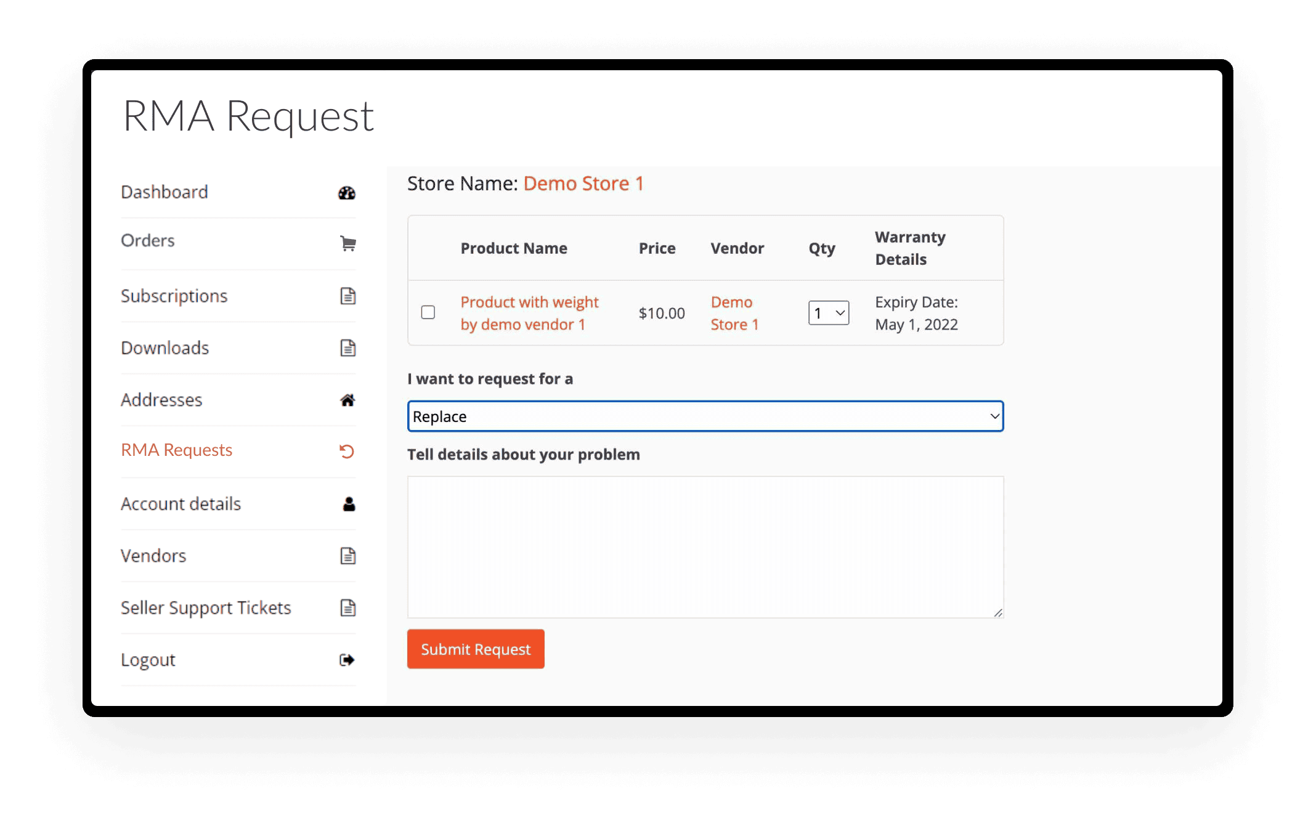Open the Replace request type dropdown
Viewport: 1316px width, 823px height.
point(705,416)
